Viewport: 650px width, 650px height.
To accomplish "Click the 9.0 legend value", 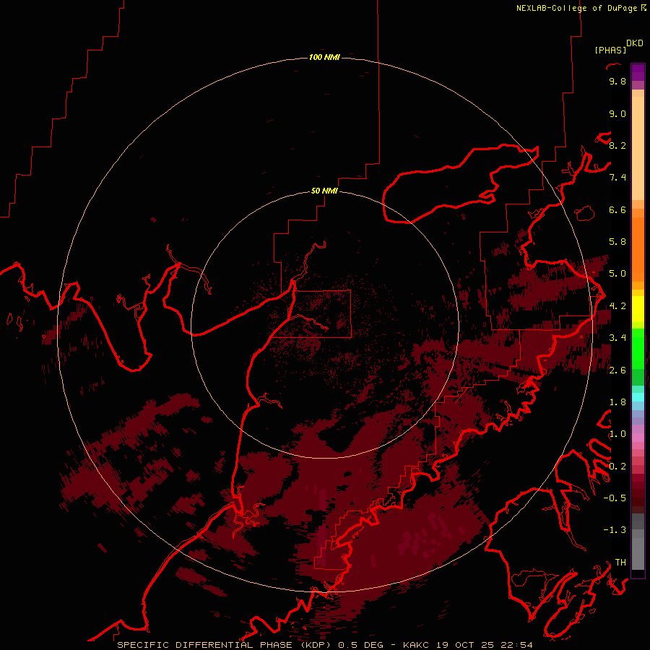I will pos(617,113).
